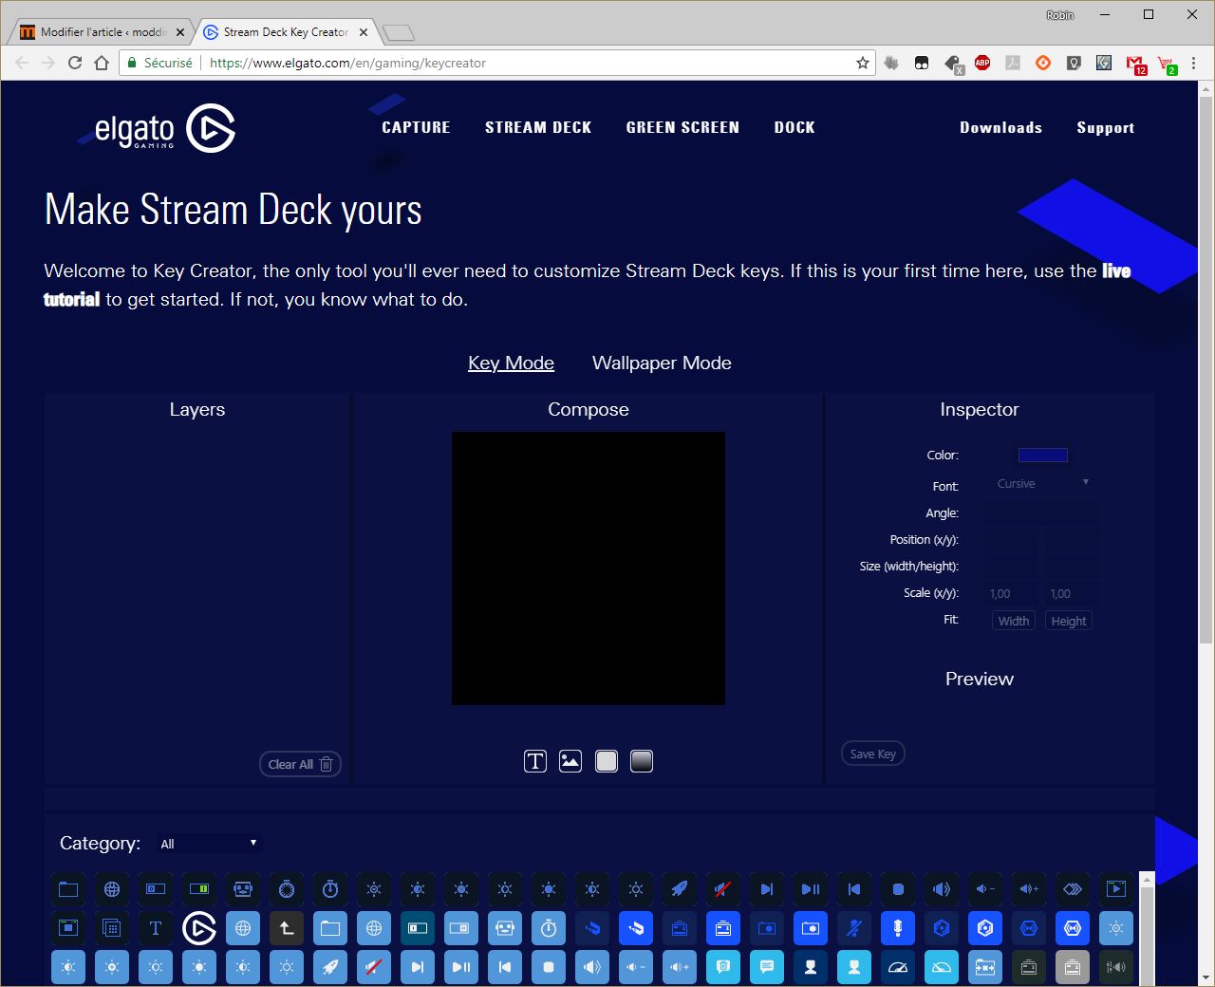
Task: Choose the dark speedometer gauge icon
Action: (x=898, y=967)
